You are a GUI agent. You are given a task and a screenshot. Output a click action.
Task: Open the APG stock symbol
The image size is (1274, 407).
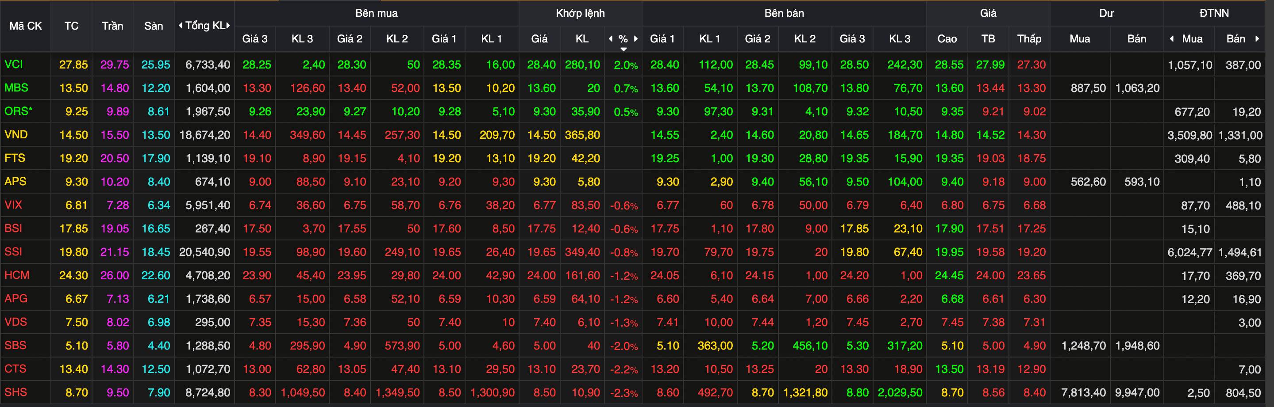[16, 298]
